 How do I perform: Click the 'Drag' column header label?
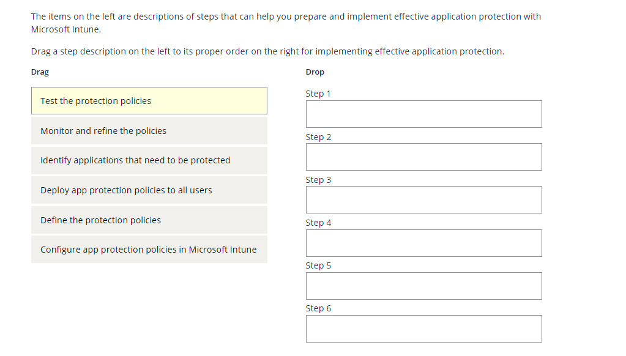pos(39,72)
